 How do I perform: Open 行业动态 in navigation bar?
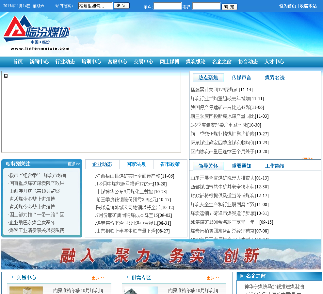point(65,62)
